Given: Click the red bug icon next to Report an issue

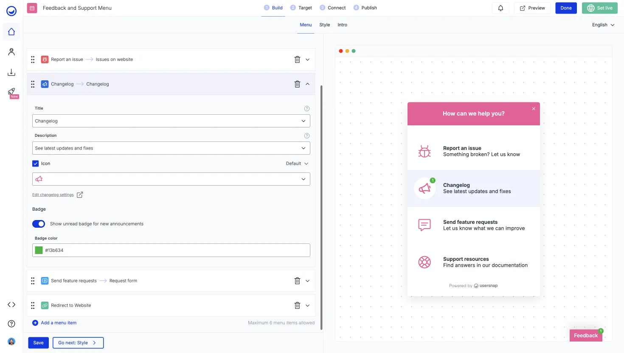Looking at the screenshot, I should click(45, 59).
